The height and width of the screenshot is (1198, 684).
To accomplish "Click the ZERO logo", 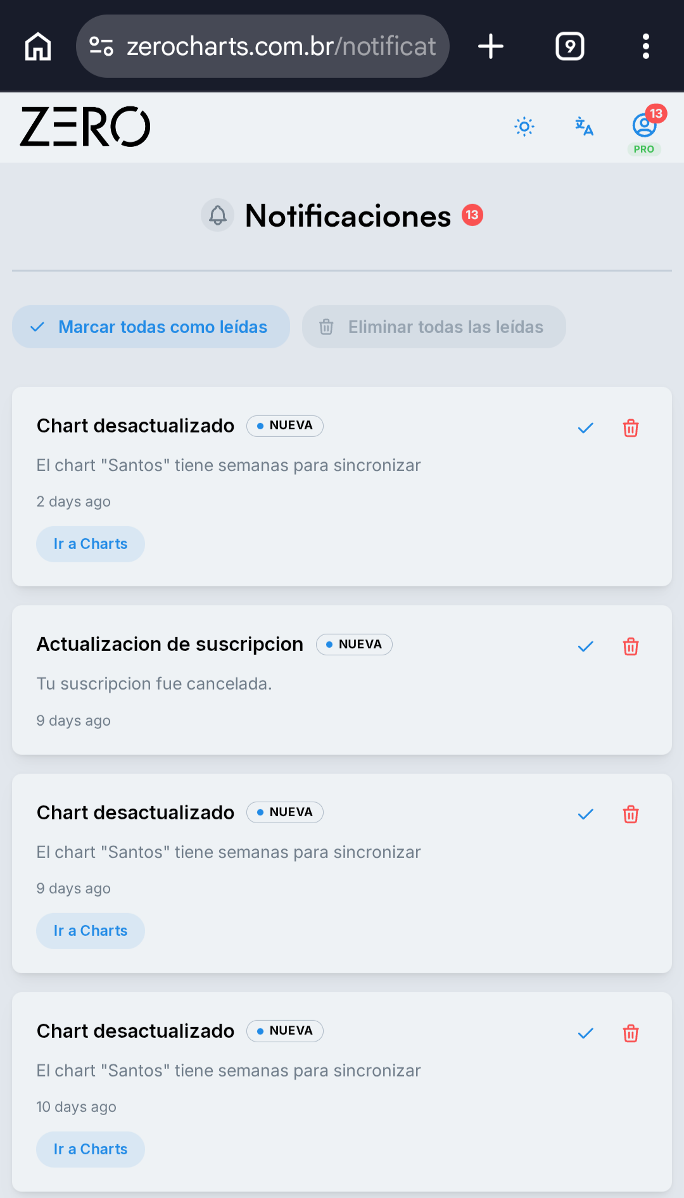I will tap(85, 127).
